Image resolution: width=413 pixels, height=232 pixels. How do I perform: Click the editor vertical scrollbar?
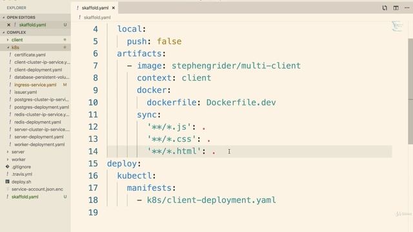pos(410,91)
